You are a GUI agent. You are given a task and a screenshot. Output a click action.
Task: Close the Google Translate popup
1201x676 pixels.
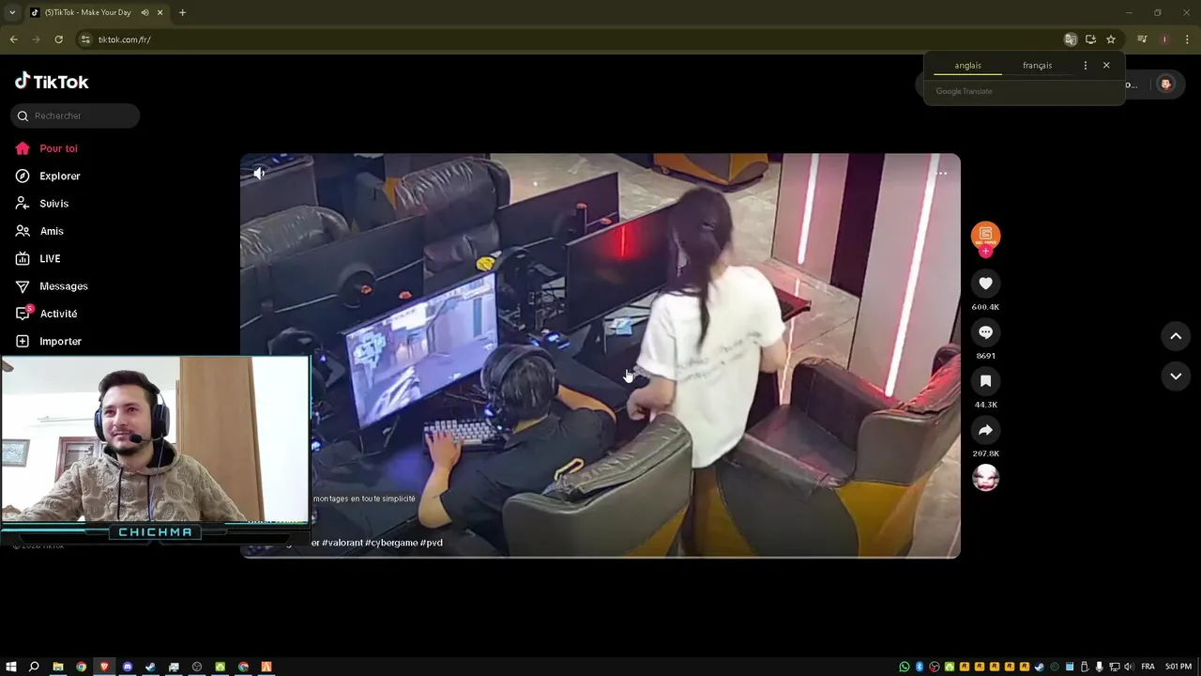[x=1106, y=66]
